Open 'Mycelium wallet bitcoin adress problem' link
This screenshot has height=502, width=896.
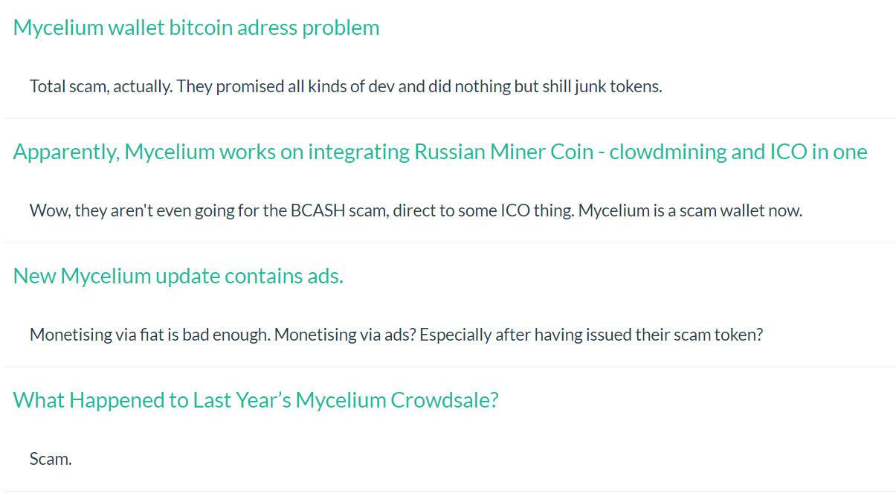click(196, 28)
